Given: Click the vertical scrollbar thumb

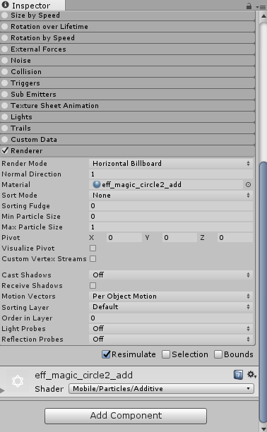Looking at the screenshot, I should click(x=263, y=292).
